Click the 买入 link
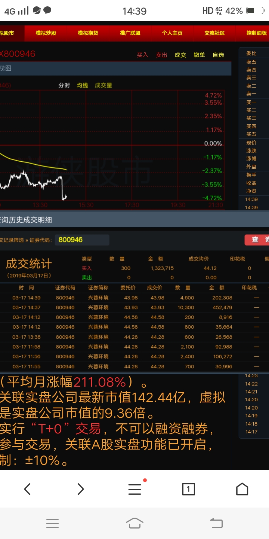The height and width of the screenshot is (539, 269). 142,55
